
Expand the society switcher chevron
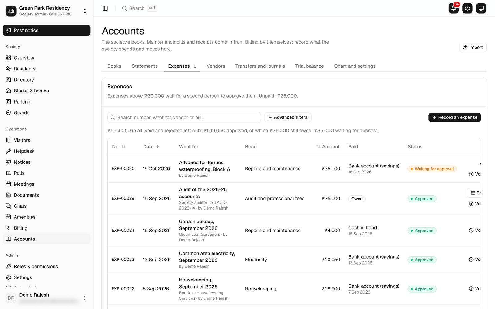pos(85,11)
